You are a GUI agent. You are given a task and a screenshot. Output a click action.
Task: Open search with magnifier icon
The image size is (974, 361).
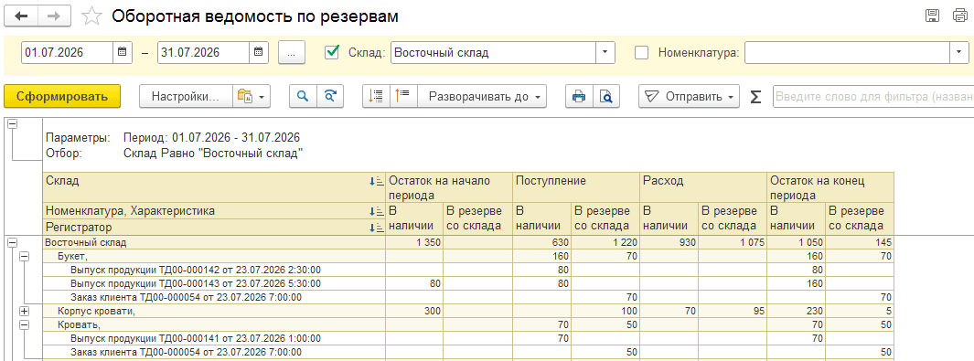pos(303,97)
